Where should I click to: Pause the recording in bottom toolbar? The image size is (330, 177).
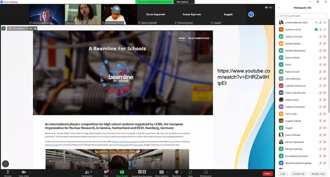pos(140,172)
